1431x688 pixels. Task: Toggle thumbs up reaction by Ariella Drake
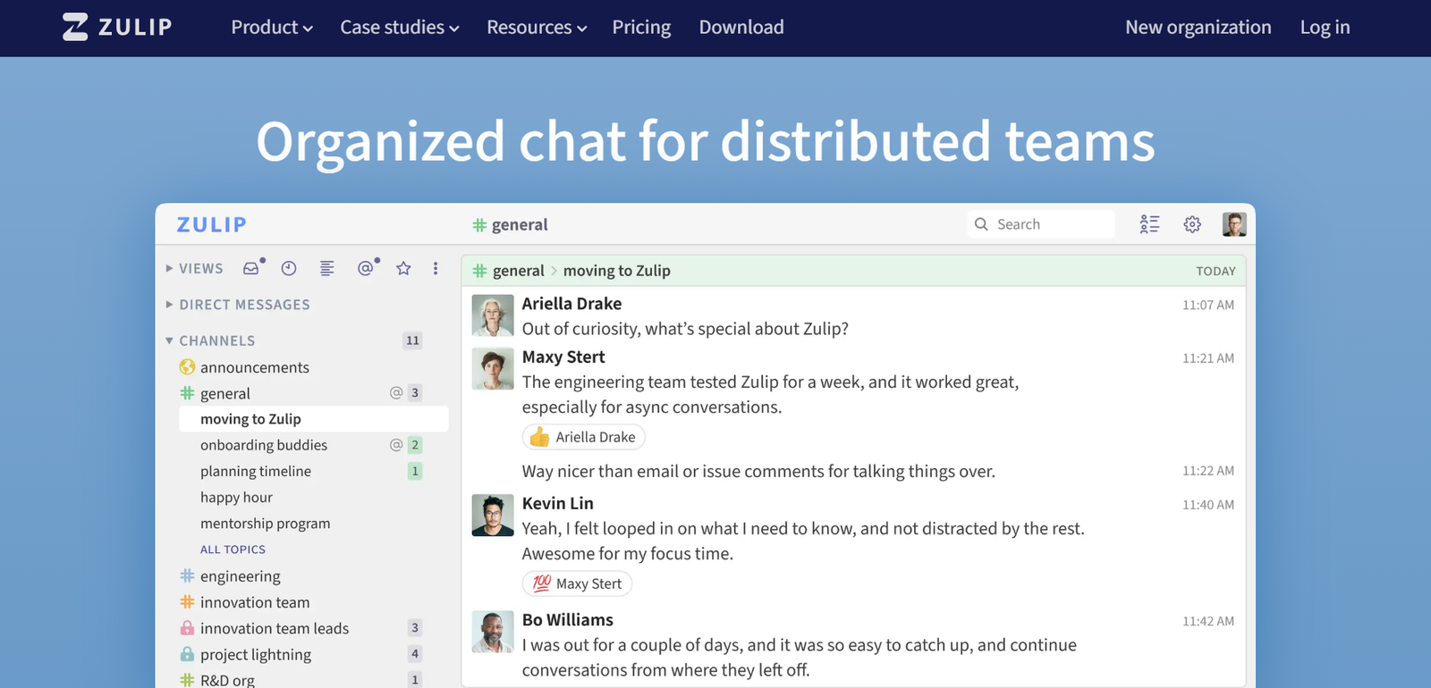pyautogui.click(x=583, y=437)
